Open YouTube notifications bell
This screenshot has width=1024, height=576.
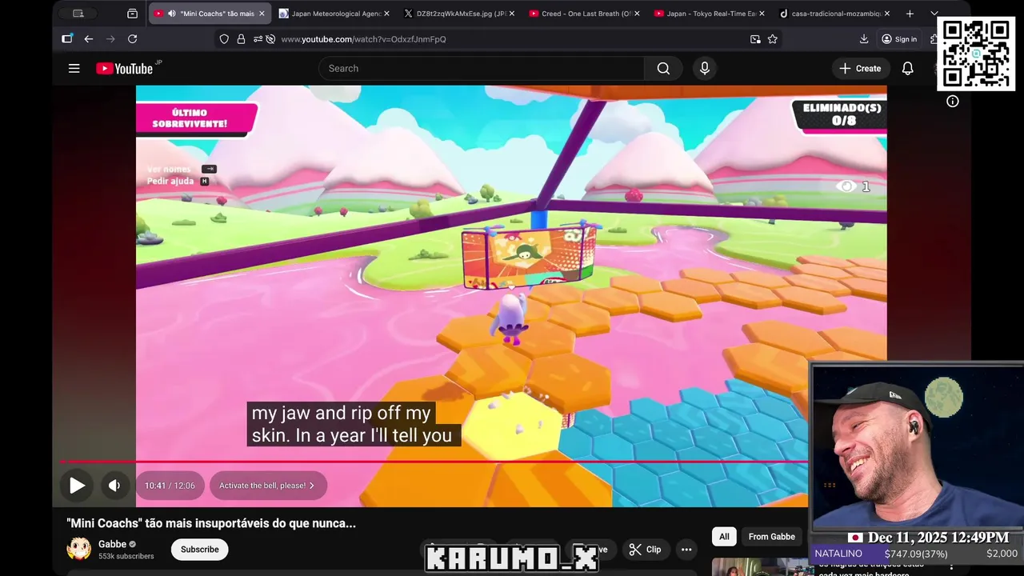point(907,69)
